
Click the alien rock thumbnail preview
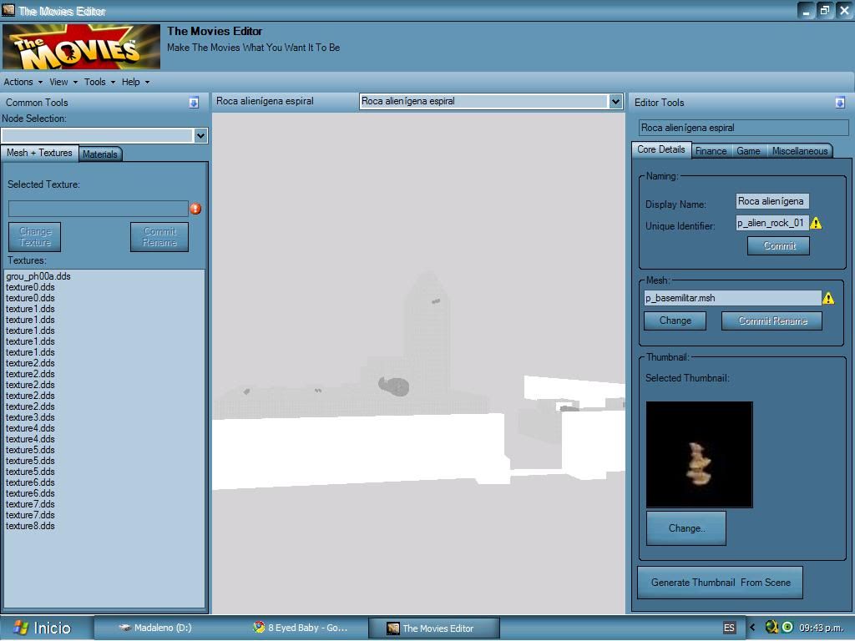click(699, 455)
